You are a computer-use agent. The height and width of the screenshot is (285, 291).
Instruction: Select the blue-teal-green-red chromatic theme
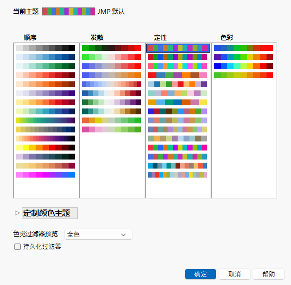243,48
